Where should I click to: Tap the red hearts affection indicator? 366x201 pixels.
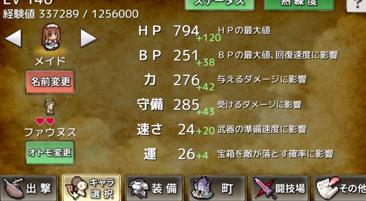point(45,121)
